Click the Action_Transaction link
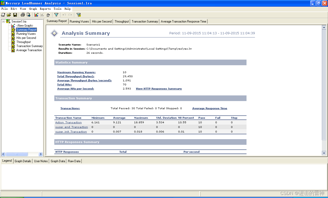Image resolution: width=328 pixels, height=198 pixels. point(68,123)
